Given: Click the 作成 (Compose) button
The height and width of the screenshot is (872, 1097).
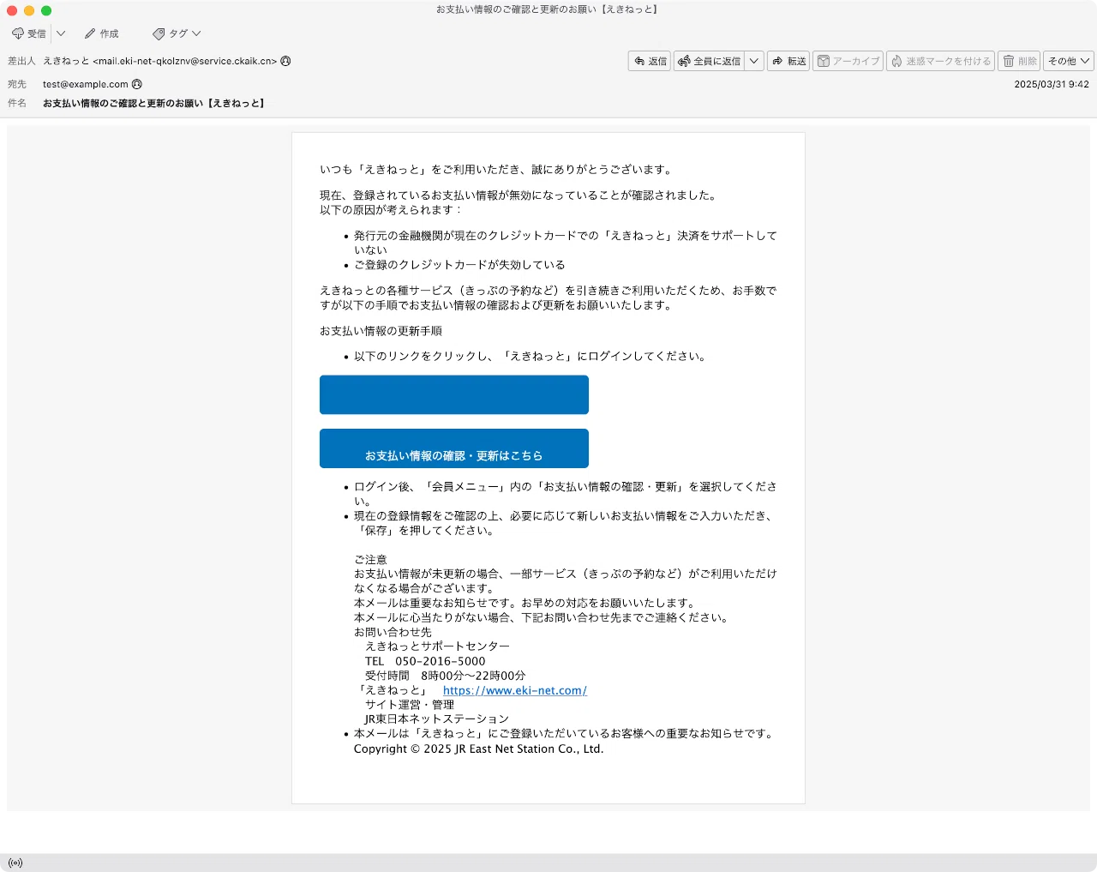Looking at the screenshot, I should (101, 33).
